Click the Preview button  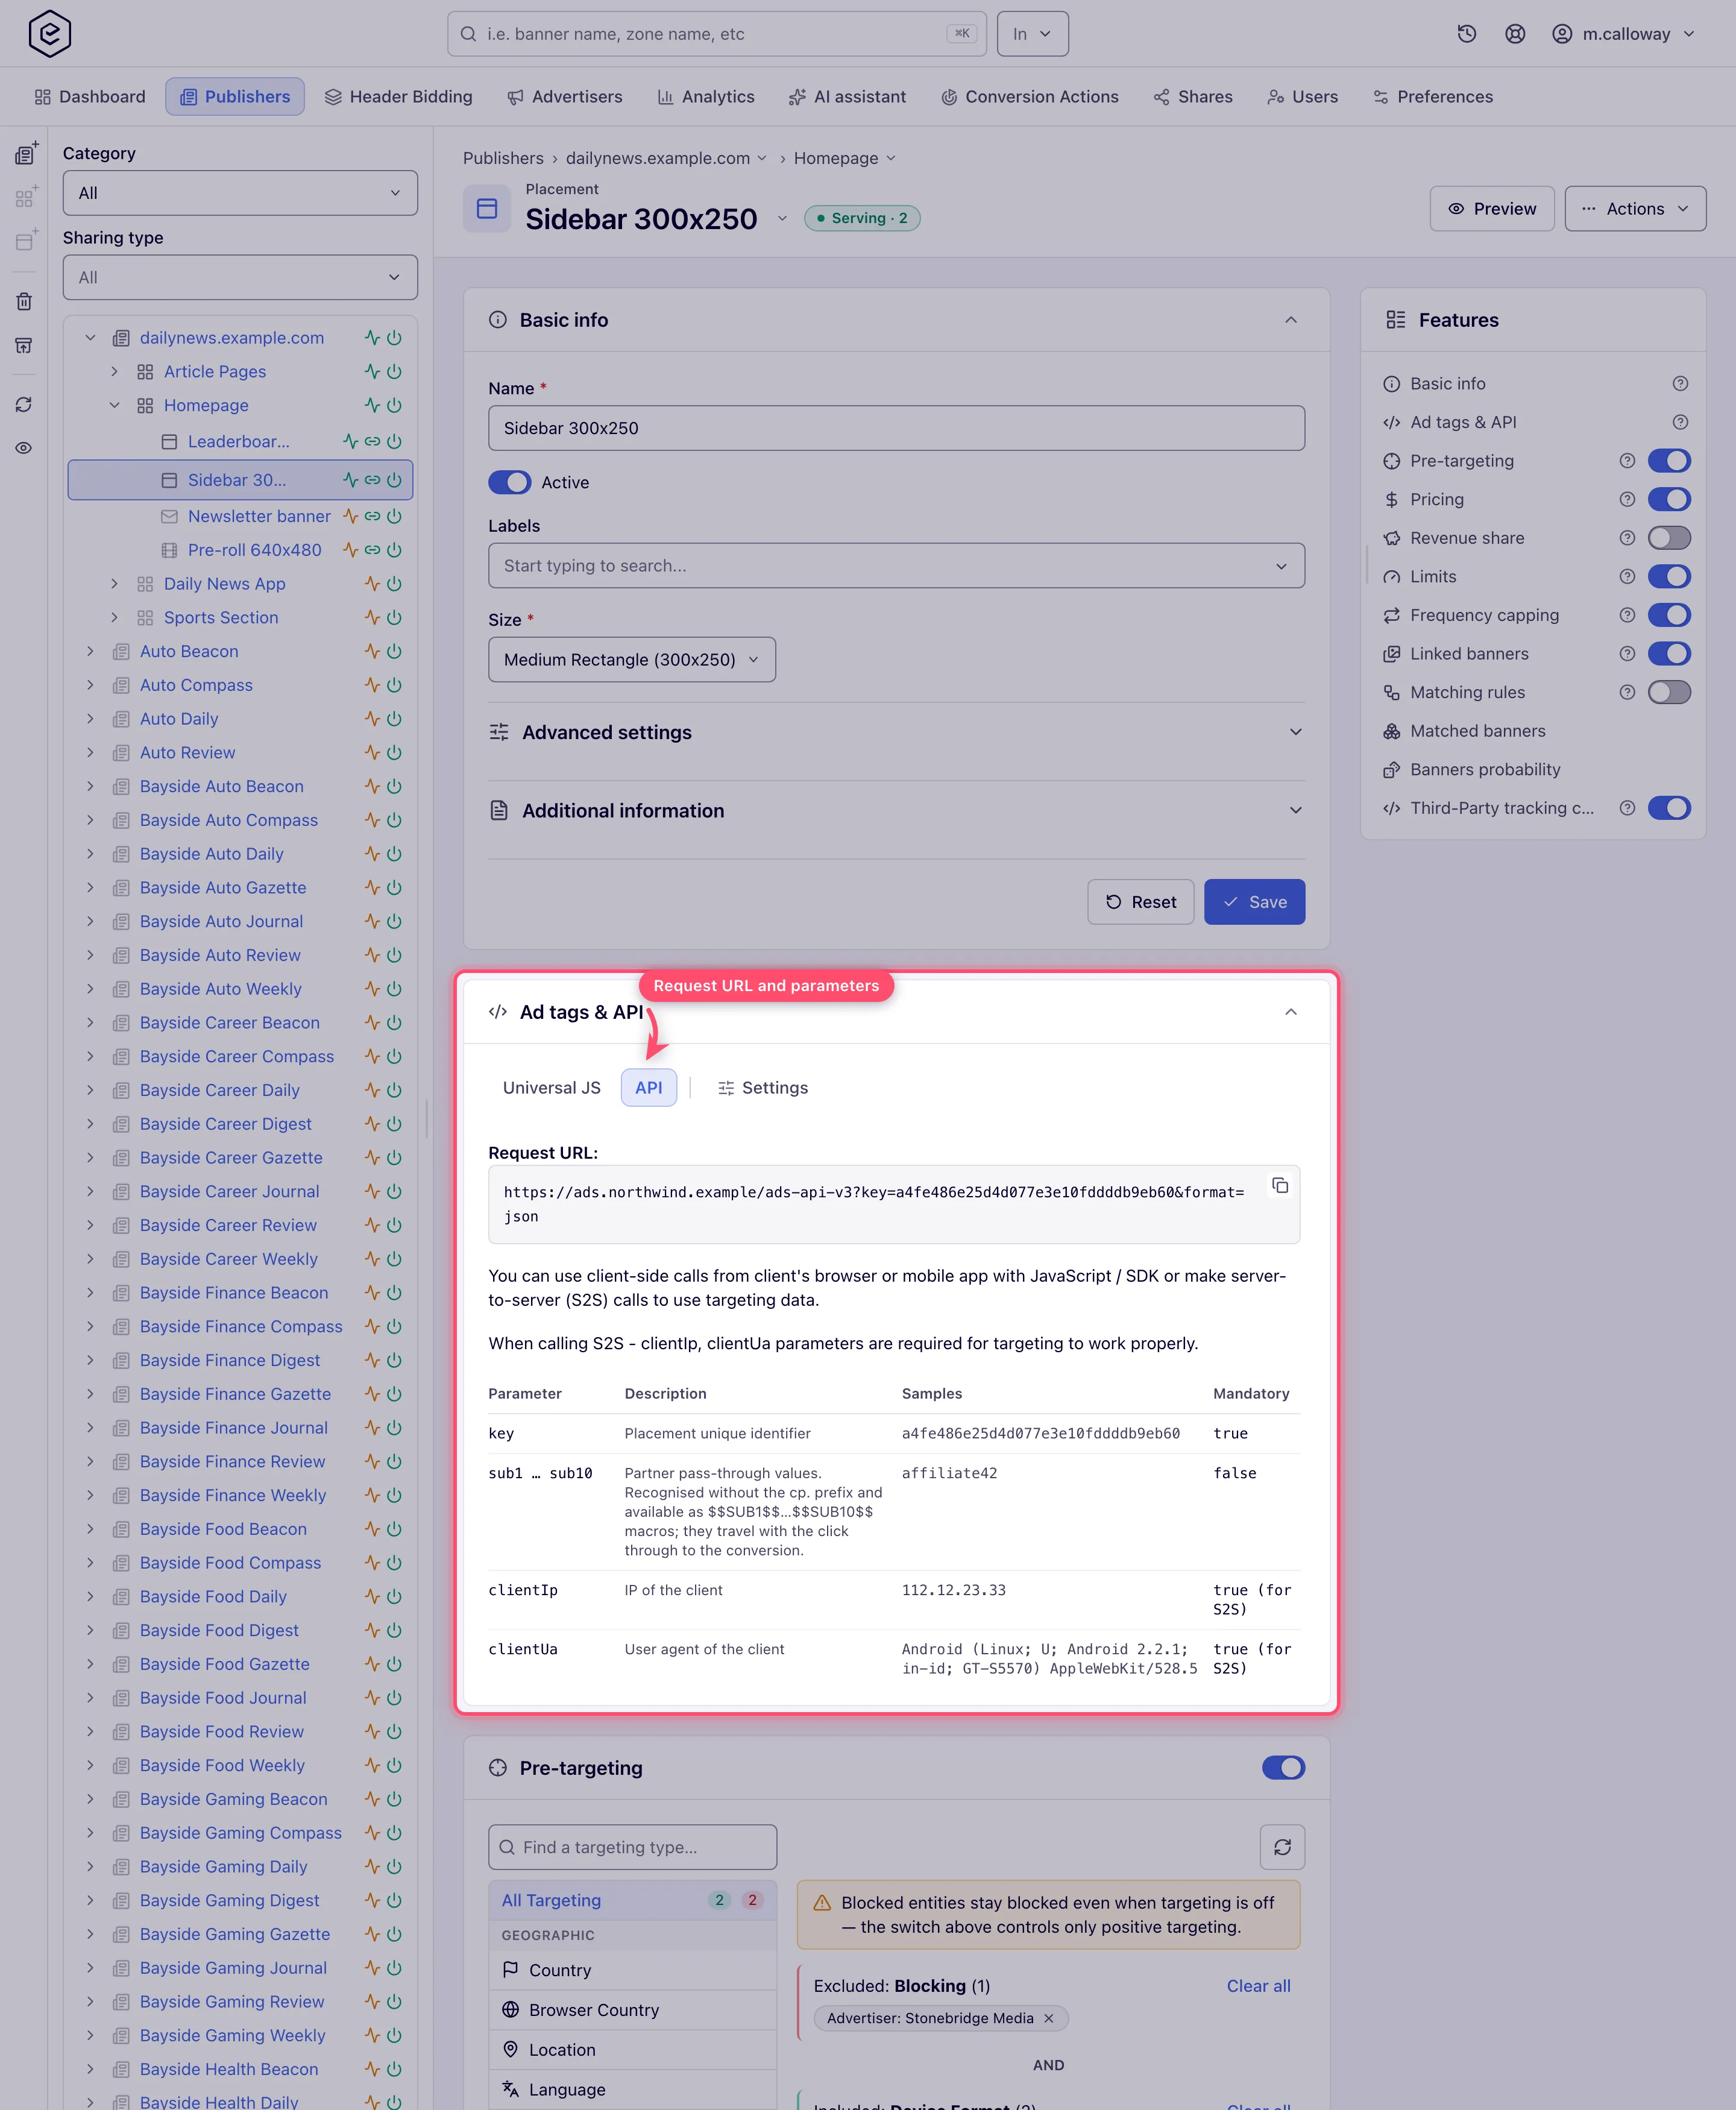1491,208
